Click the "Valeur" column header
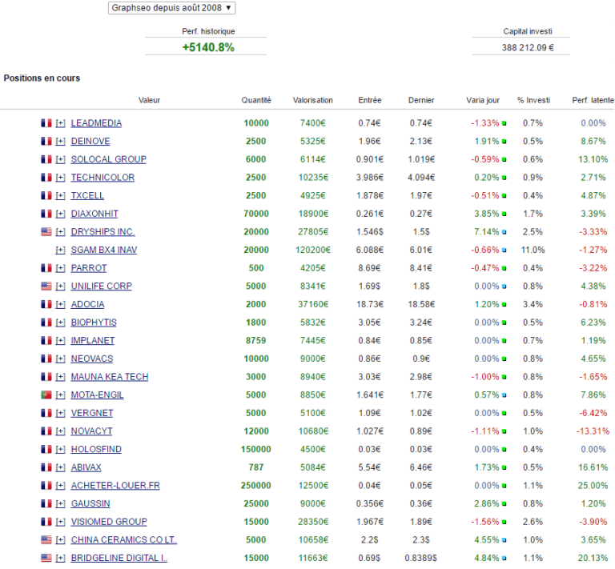 (x=149, y=100)
